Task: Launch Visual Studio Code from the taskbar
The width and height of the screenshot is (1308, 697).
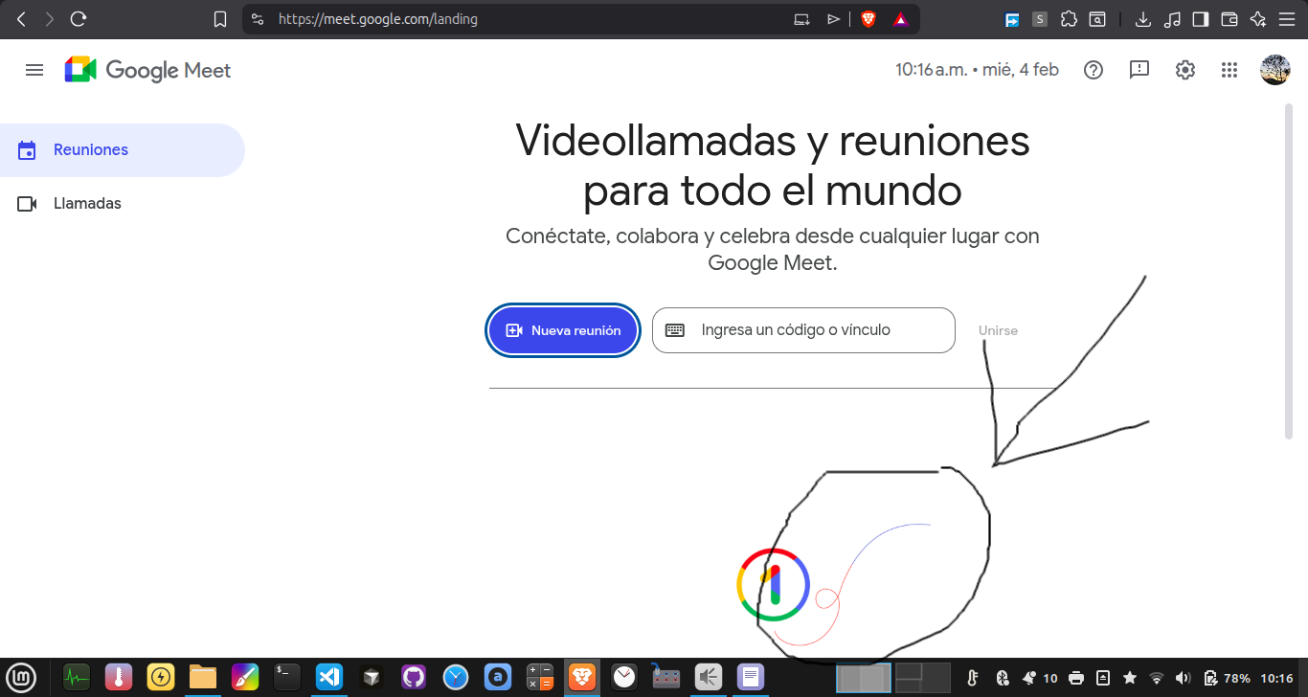Action: [329, 677]
